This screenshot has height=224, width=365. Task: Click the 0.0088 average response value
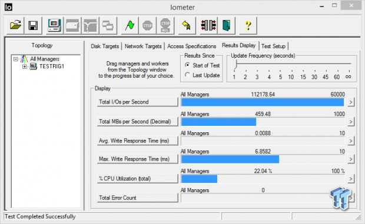[263, 133]
